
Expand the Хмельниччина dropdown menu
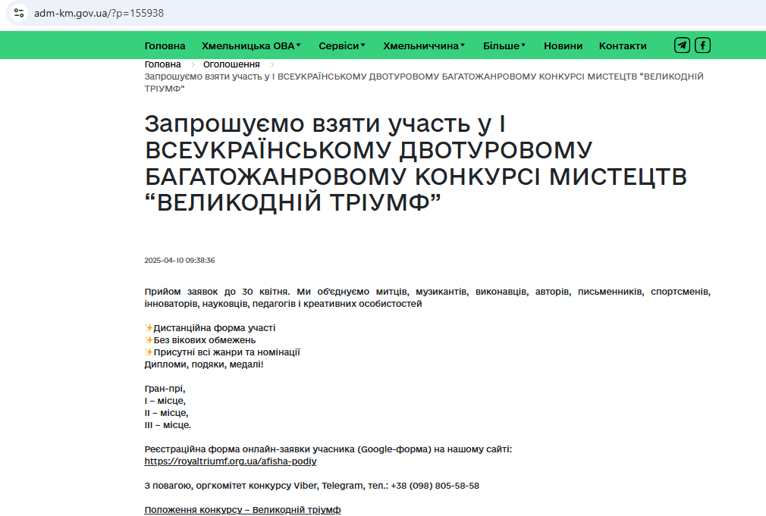point(424,45)
